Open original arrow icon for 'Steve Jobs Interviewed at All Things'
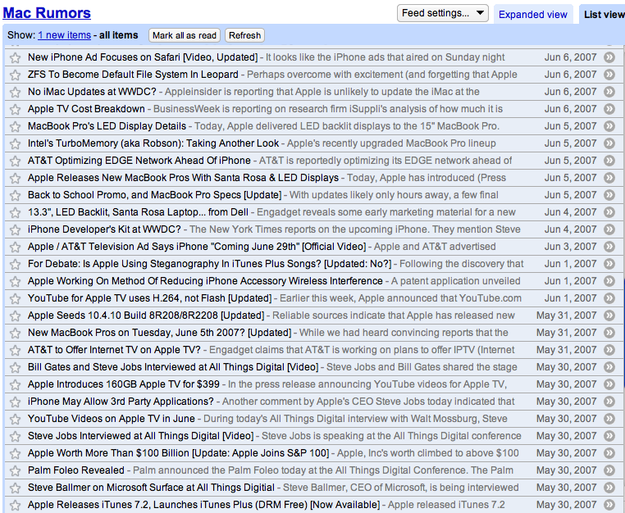This screenshot has width=625, height=513. click(609, 436)
